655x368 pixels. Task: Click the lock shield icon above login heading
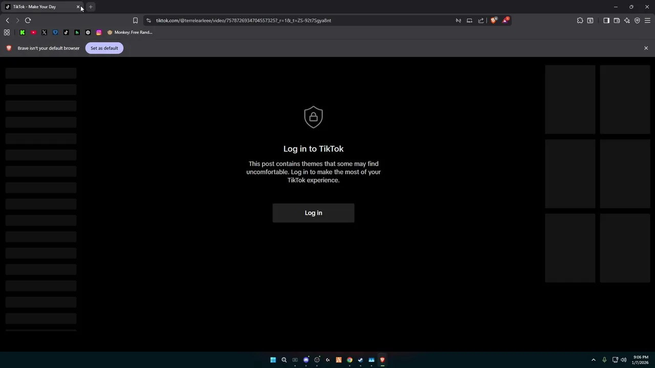pyautogui.click(x=313, y=117)
